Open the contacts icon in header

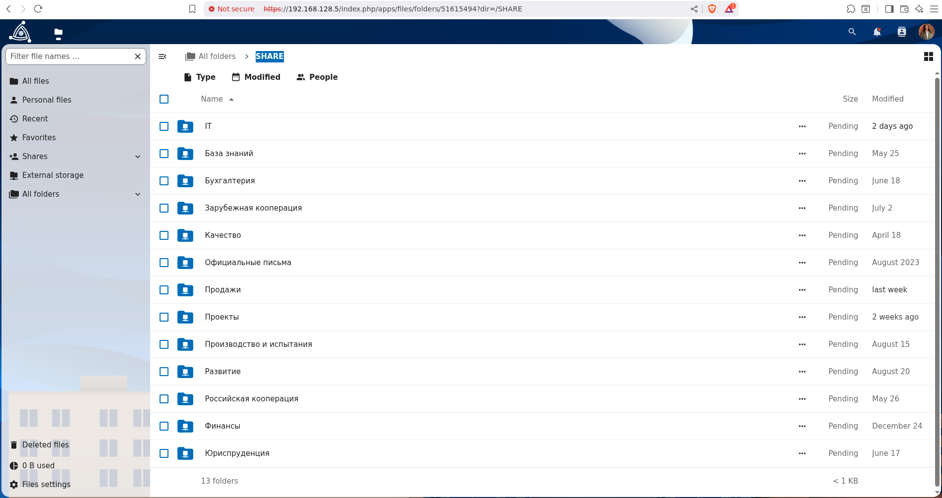pos(901,32)
